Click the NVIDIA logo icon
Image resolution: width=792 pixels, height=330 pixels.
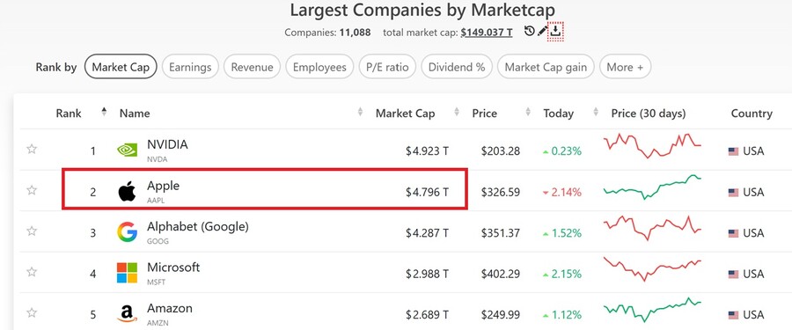(127, 150)
